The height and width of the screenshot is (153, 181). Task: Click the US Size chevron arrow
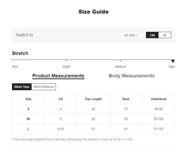click(137, 35)
